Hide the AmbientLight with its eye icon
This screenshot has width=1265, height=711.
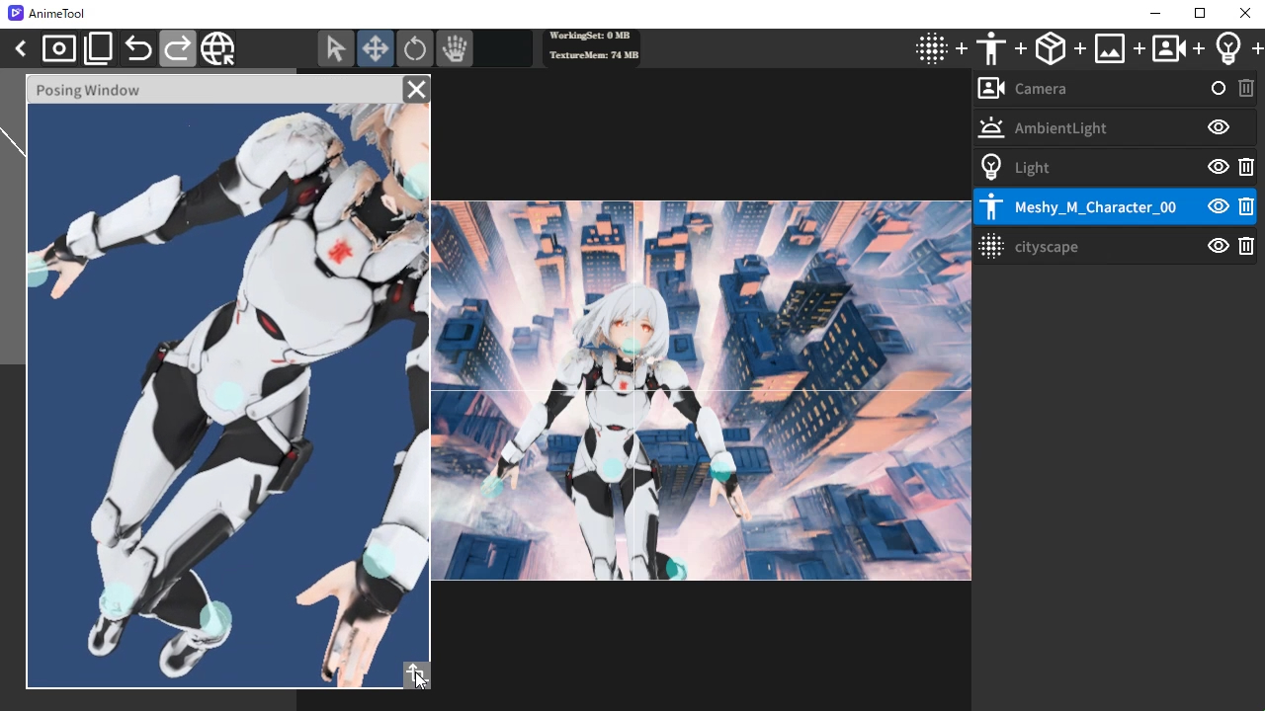tap(1219, 127)
